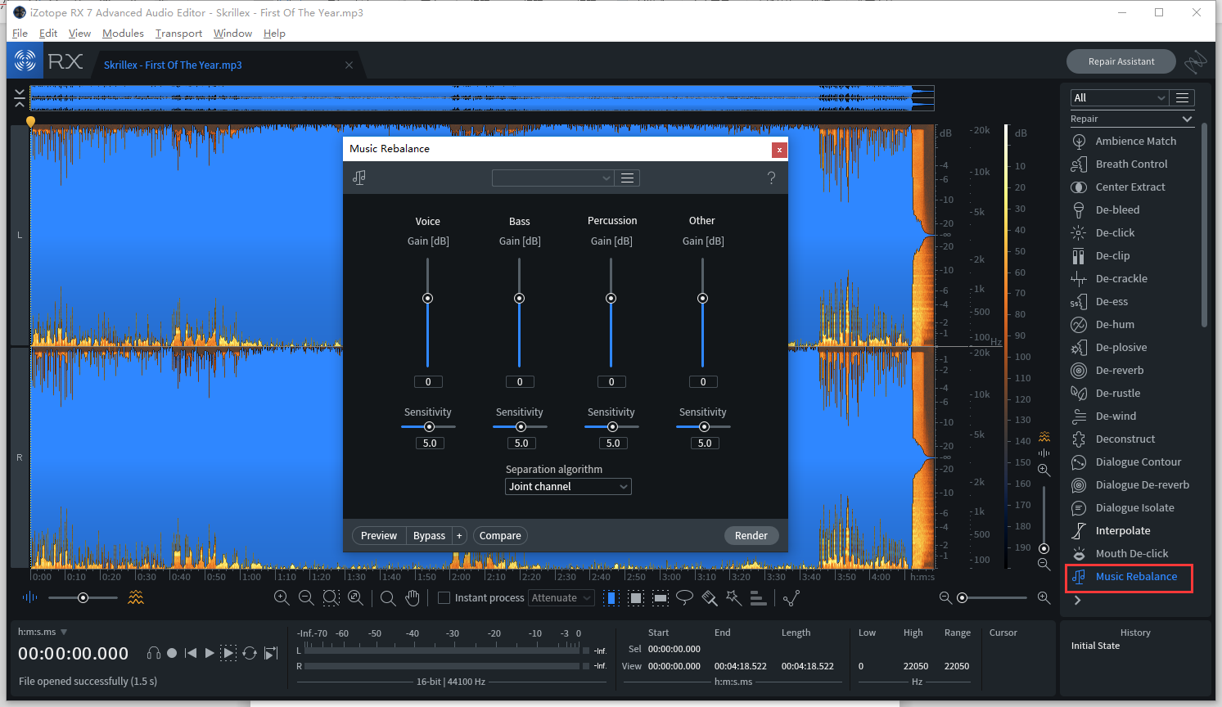
Task: Toggle the time-frequency selection tool
Action: (x=636, y=598)
